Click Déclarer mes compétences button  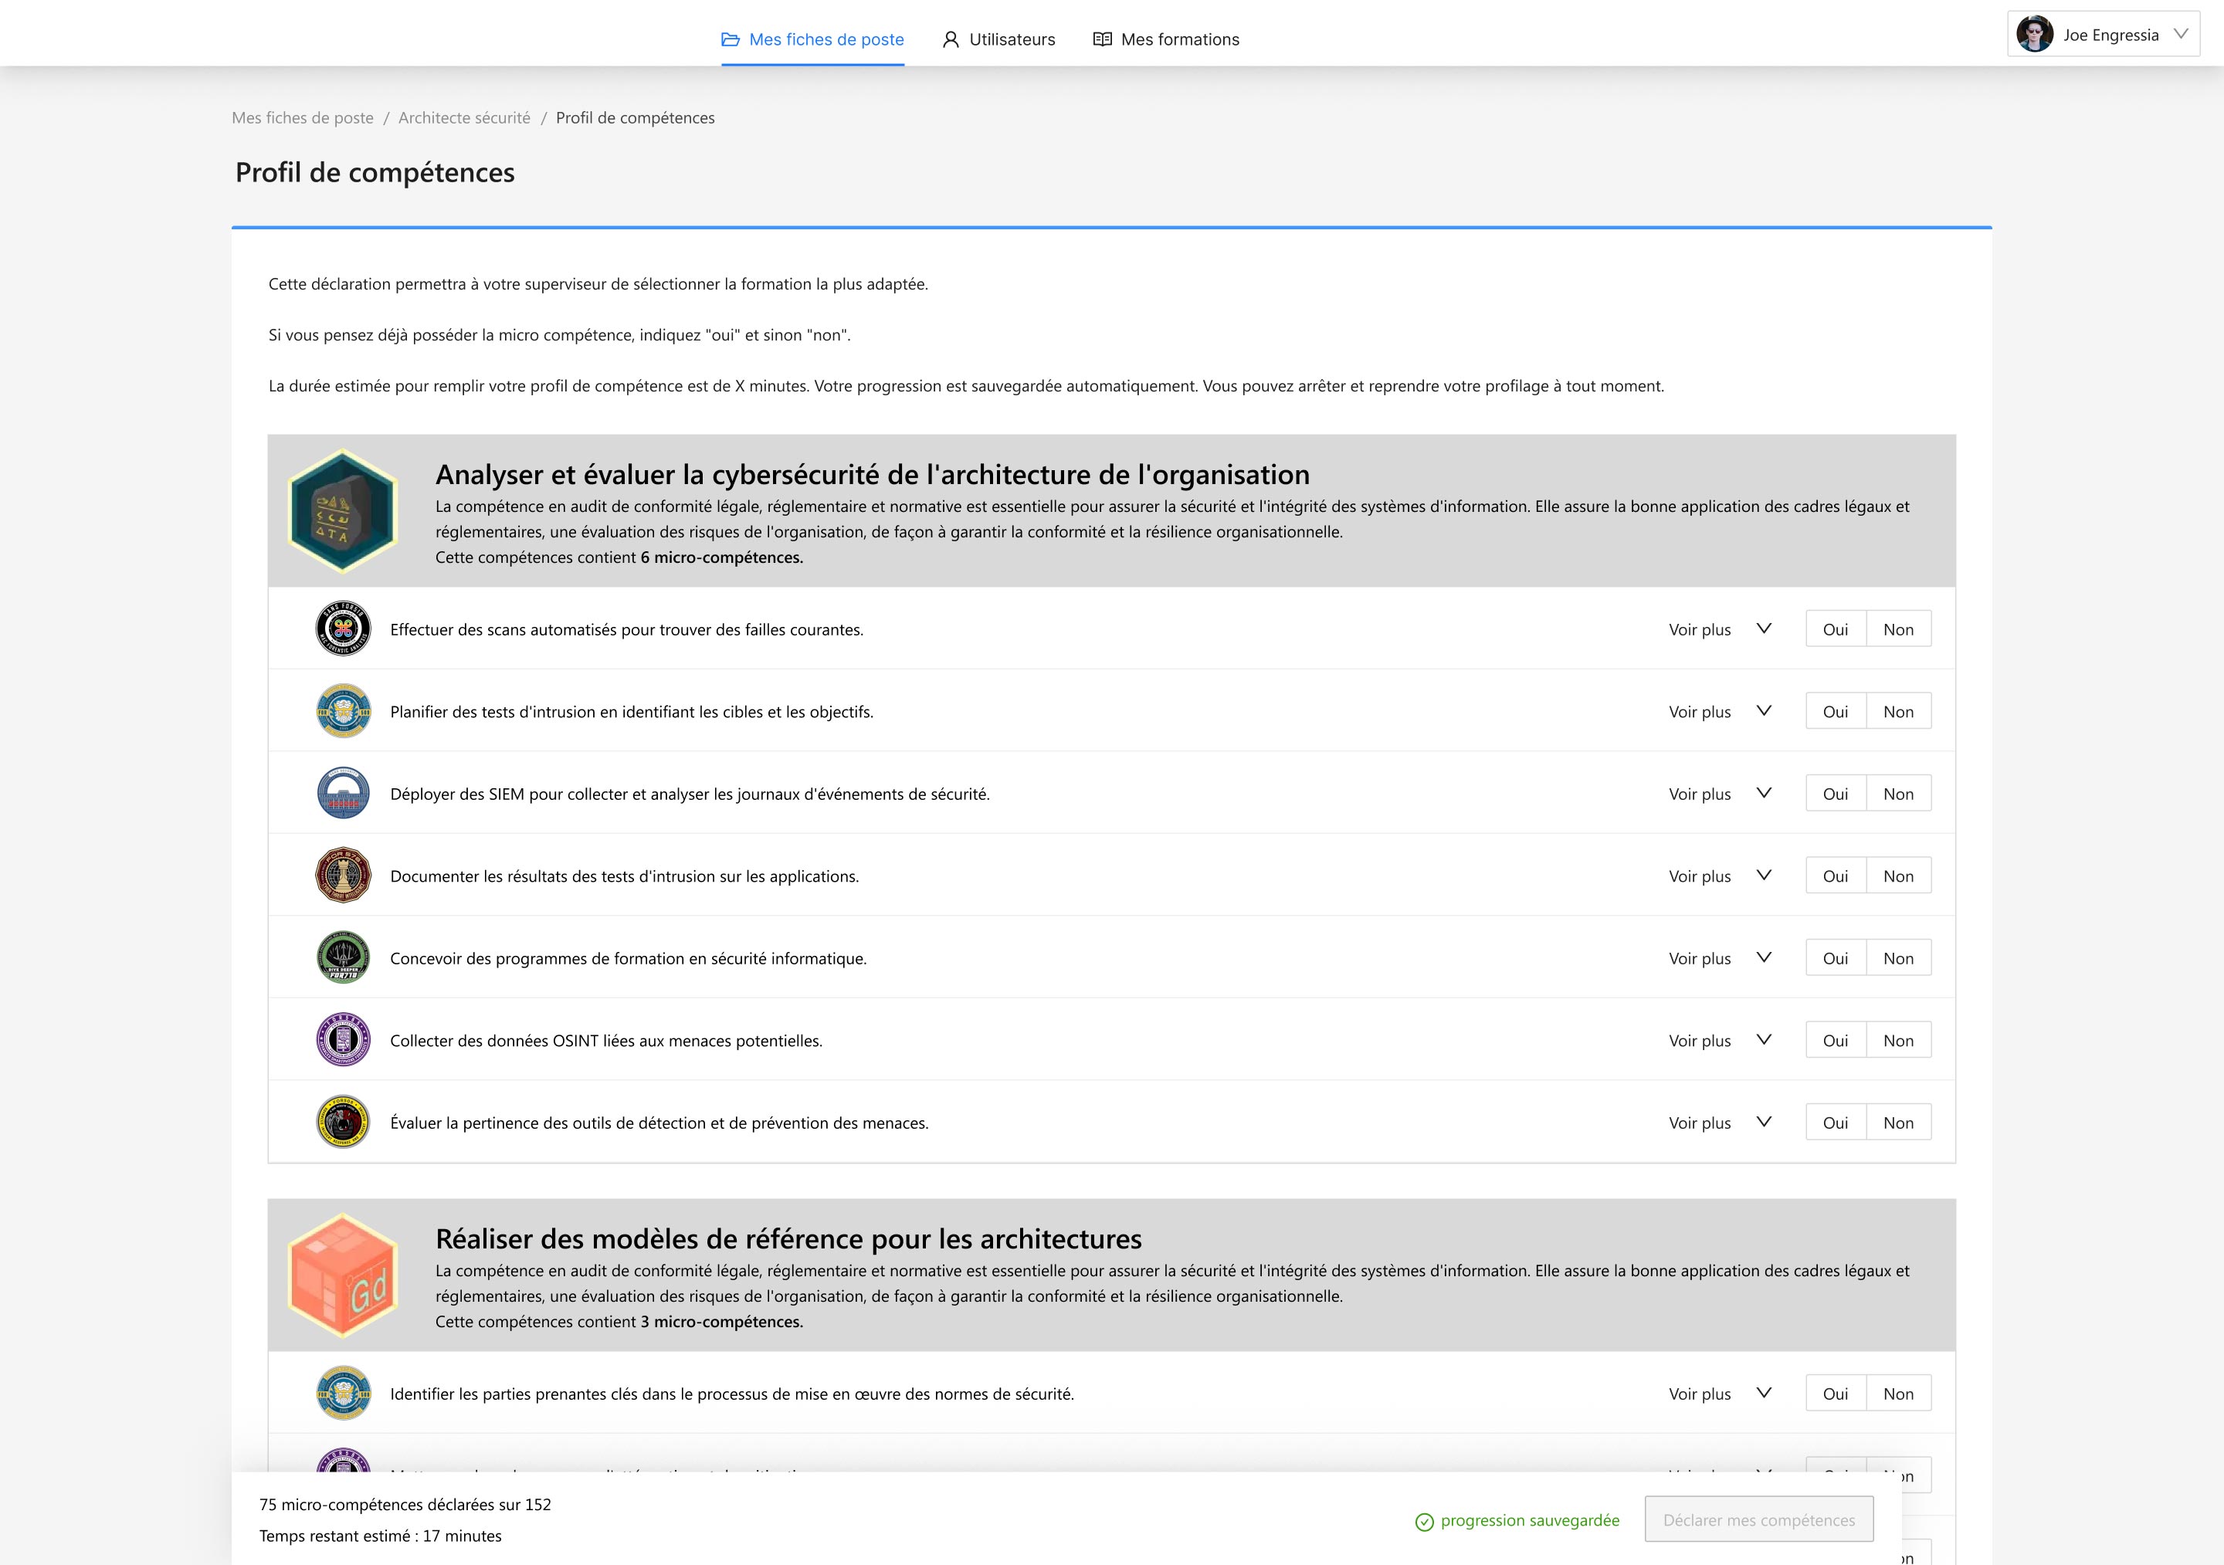(1758, 1519)
